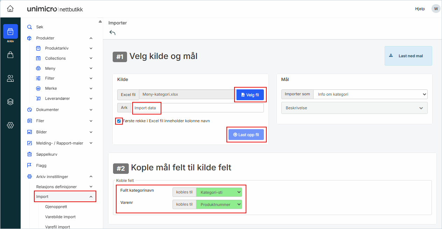Open the Importer som dropdown
The image size is (442, 229).
pos(370,94)
